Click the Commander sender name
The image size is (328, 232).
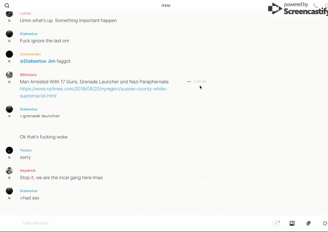point(30,54)
